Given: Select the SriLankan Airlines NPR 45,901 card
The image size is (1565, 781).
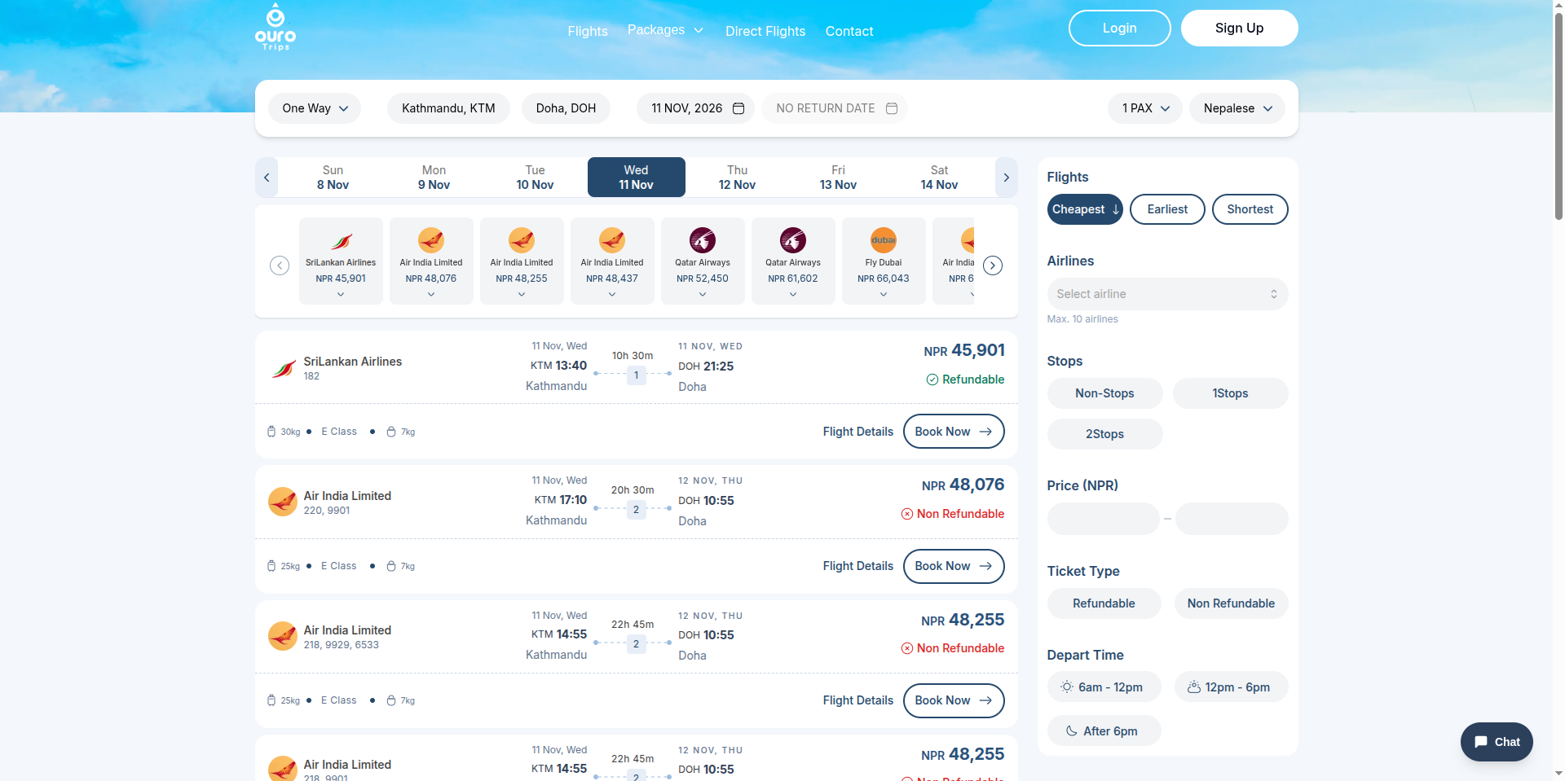Looking at the screenshot, I should point(341,261).
